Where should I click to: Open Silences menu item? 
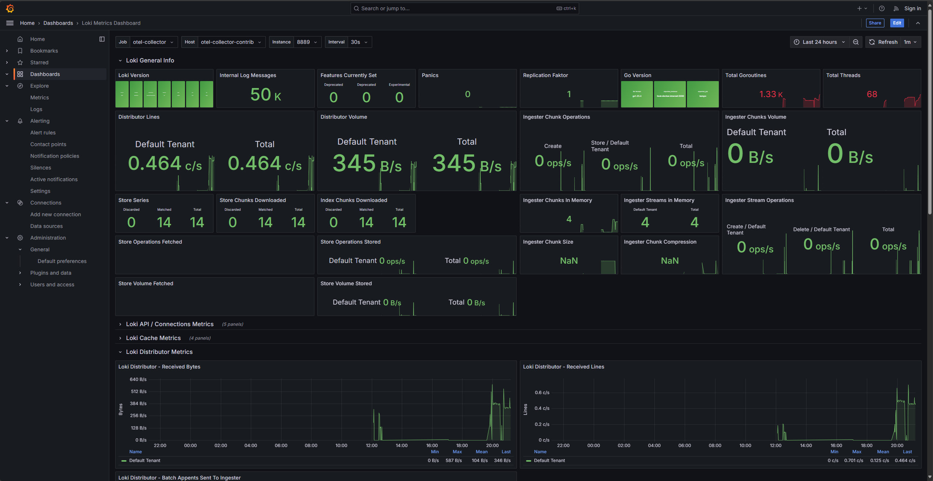point(41,168)
